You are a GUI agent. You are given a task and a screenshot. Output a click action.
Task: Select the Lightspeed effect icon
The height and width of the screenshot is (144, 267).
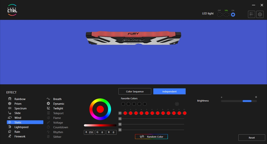[10, 127]
